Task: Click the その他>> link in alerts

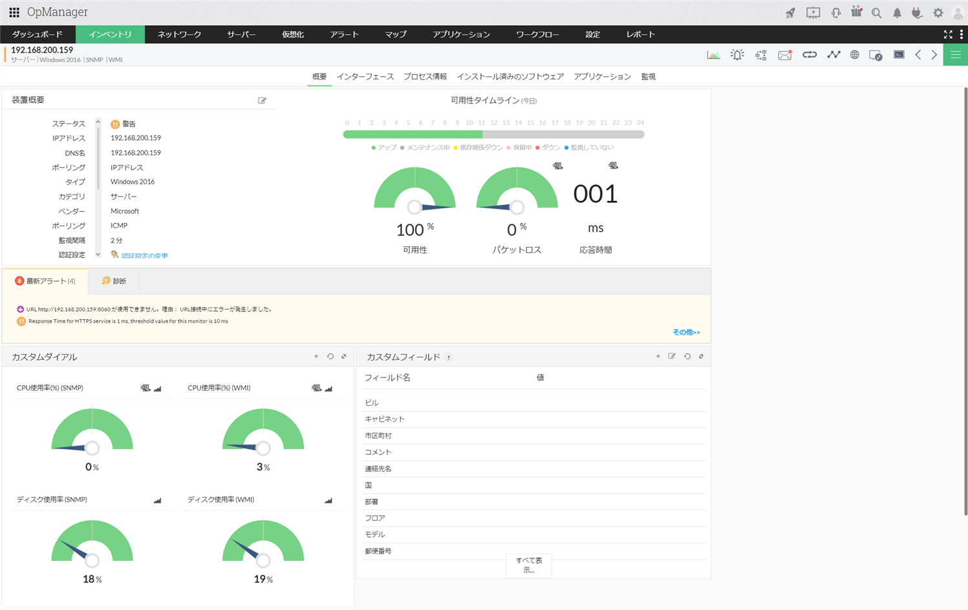Action: 686,332
